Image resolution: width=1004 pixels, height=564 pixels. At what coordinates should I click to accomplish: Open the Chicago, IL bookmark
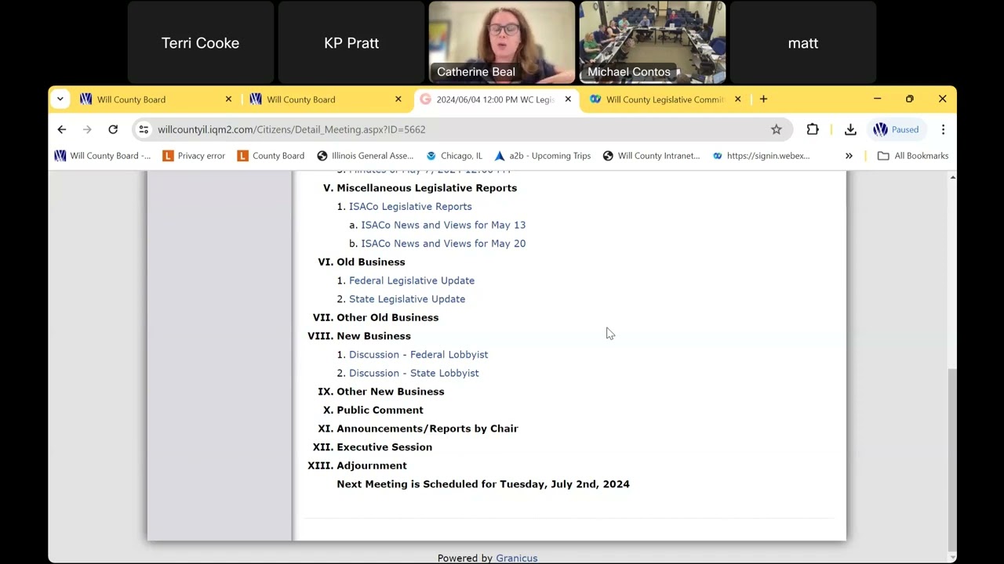coord(454,156)
